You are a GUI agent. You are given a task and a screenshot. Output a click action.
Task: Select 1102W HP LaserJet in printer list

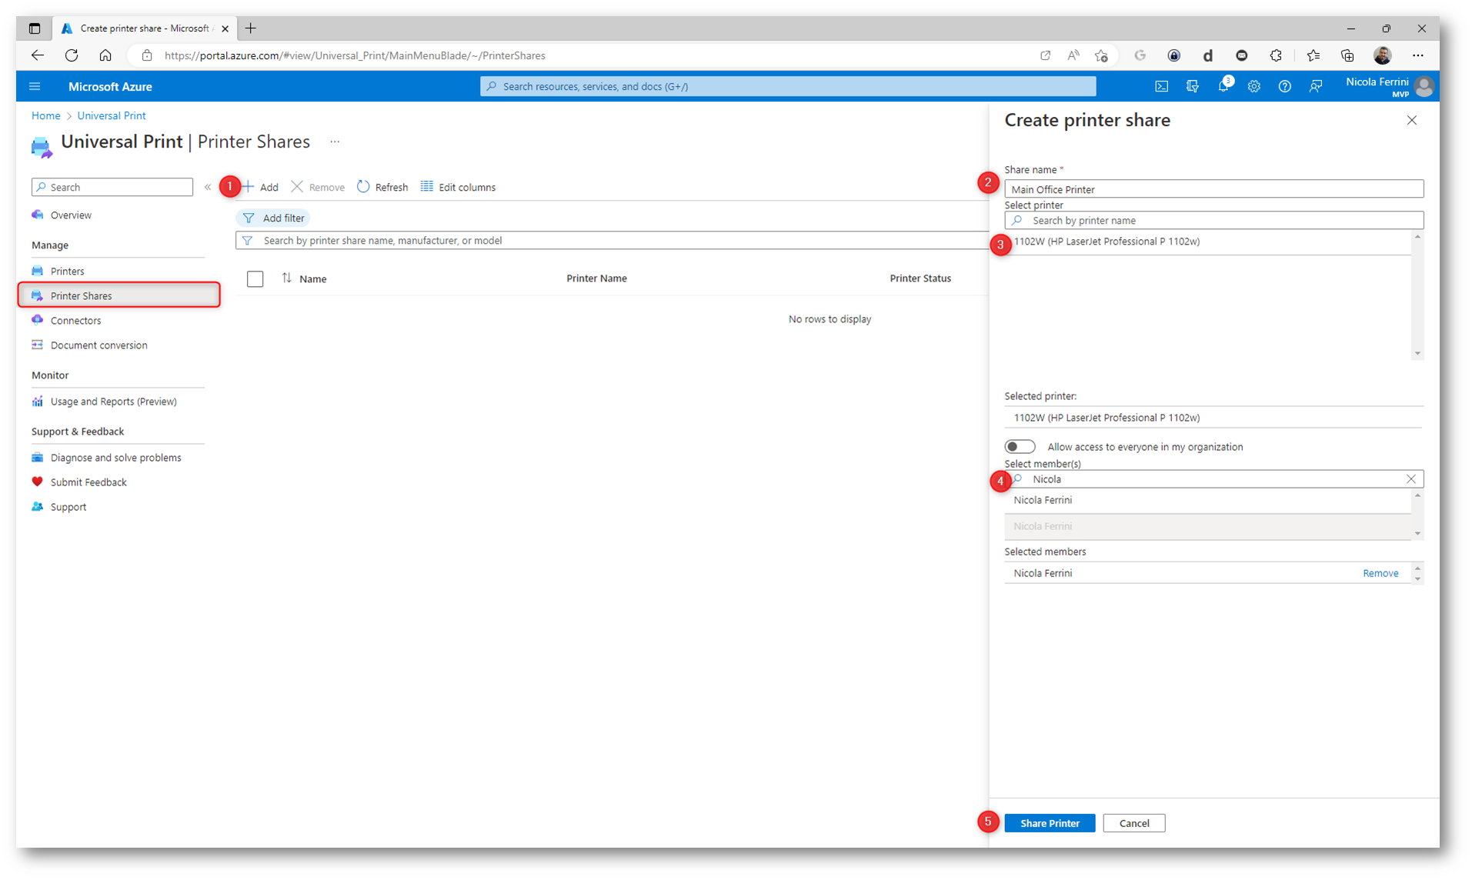(1207, 242)
